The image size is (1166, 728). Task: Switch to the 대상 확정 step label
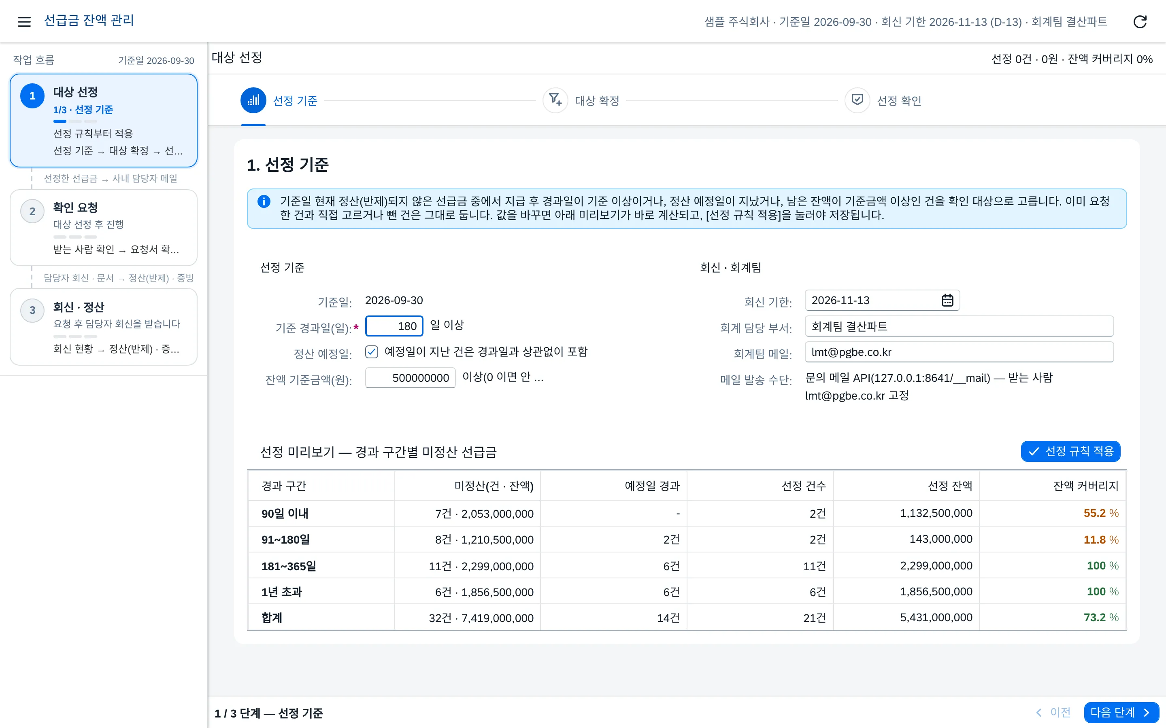pos(597,101)
